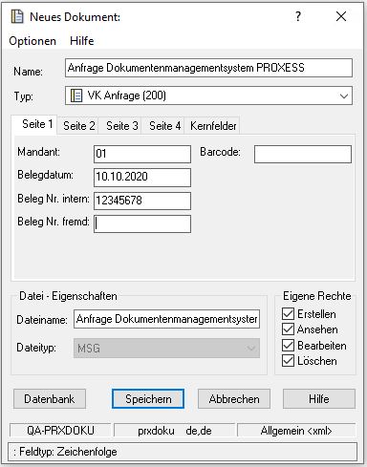367x467 pixels.
Task: Click the Datenbank button
Action: (x=50, y=399)
